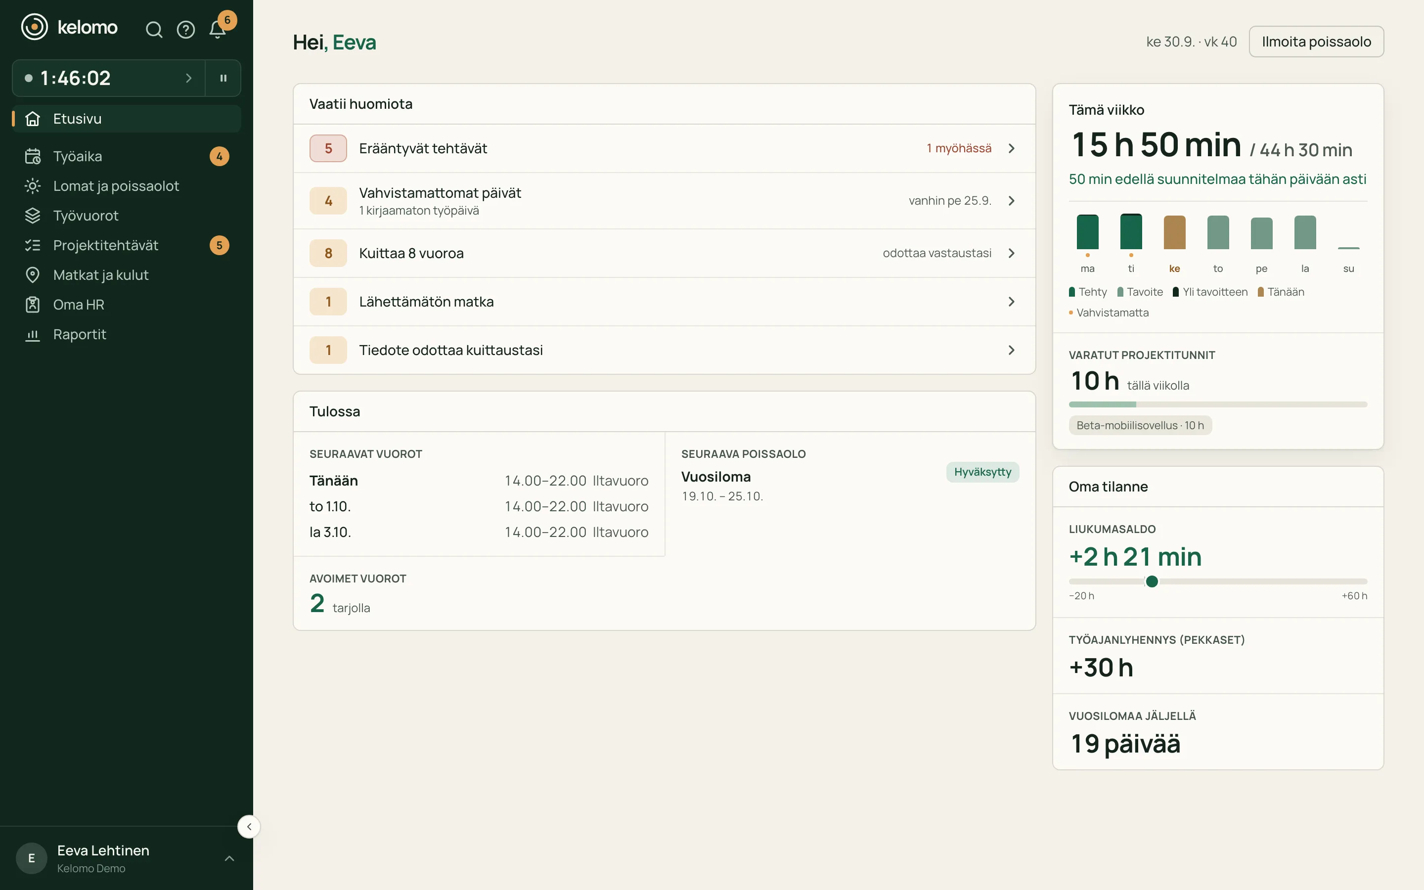Expand the Eeva Lehtinen user menu chevron
The height and width of the screenshot is (890, 1424).
[x=229, y=858]
